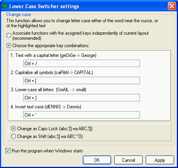Click the Ctrl + / hotkey field
The image size is (178, 168).
[82, 64]
